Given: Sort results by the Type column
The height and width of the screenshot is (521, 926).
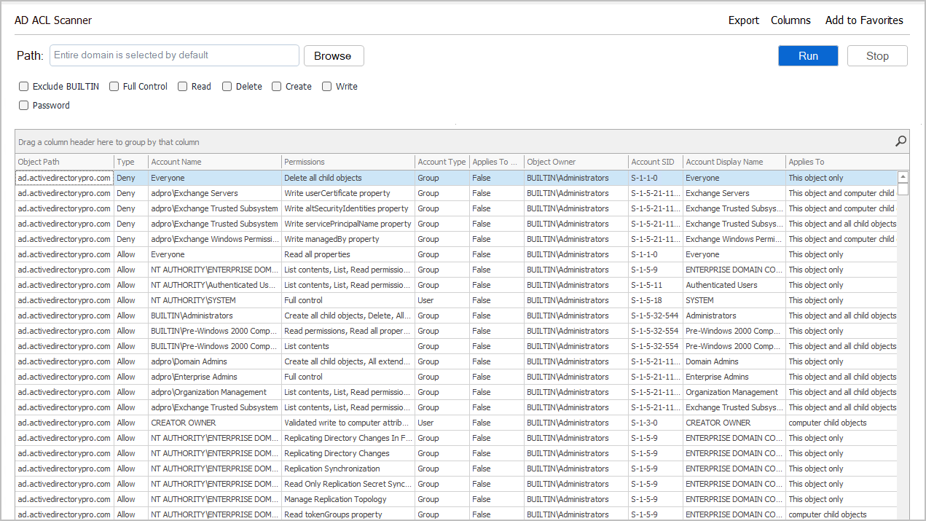Looking at the screenshot, I should tap(128, 161).
